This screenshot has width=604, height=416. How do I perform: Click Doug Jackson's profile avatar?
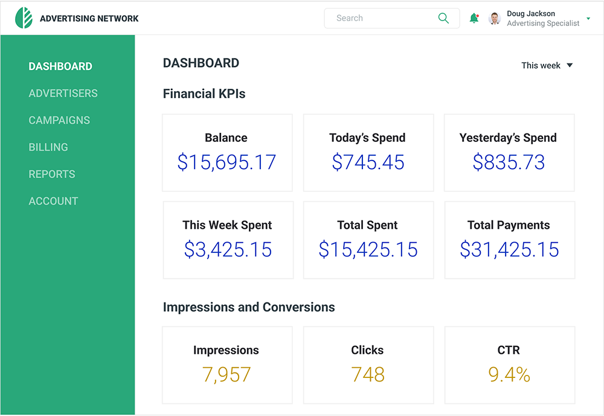point(495,18)
